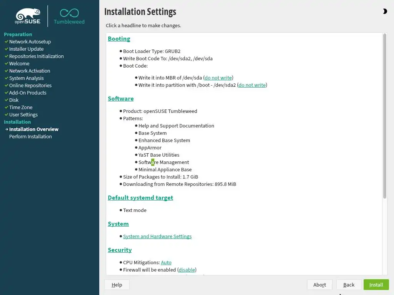394x295 pixels.
Task: Open the Security headline
Action: (120, 250)
